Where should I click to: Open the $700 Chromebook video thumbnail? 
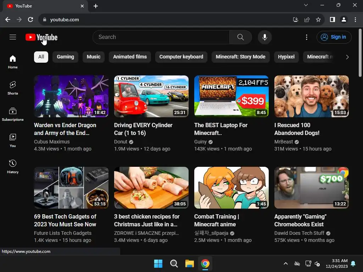312,188
